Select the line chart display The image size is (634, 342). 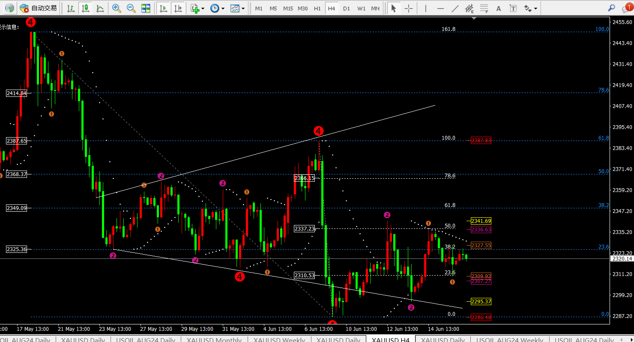(100, 8)
